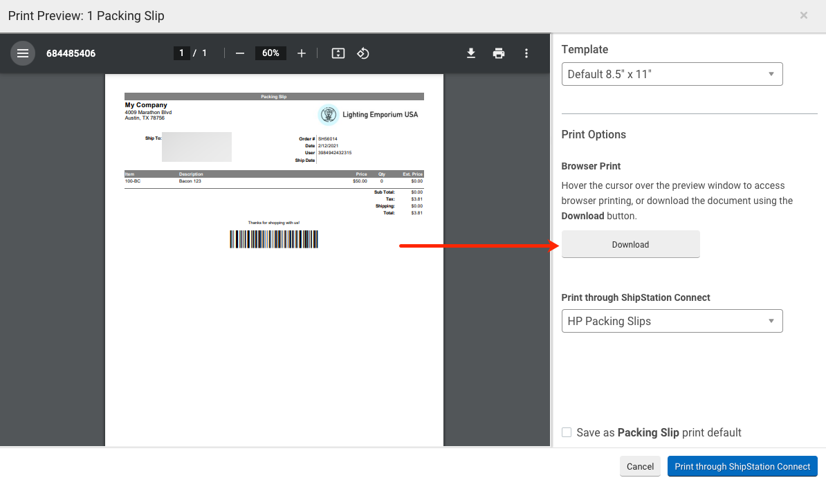
Task: Select the 60% zoom level field
Action: pos(270,53)
